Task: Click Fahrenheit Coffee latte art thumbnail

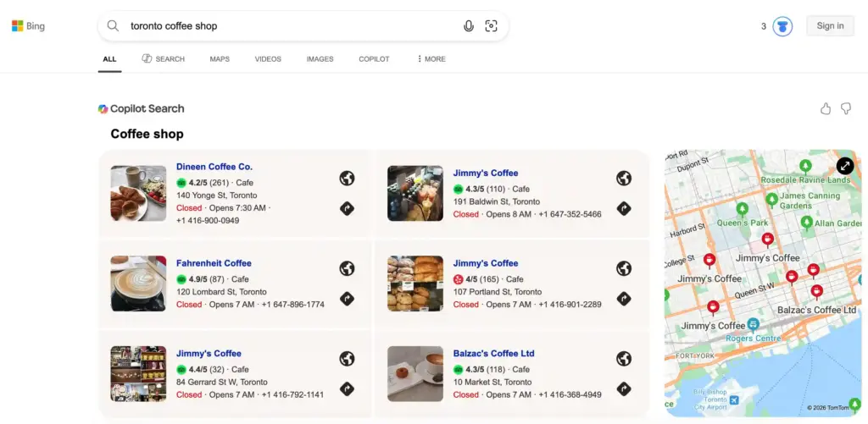Action: point(138,284)
